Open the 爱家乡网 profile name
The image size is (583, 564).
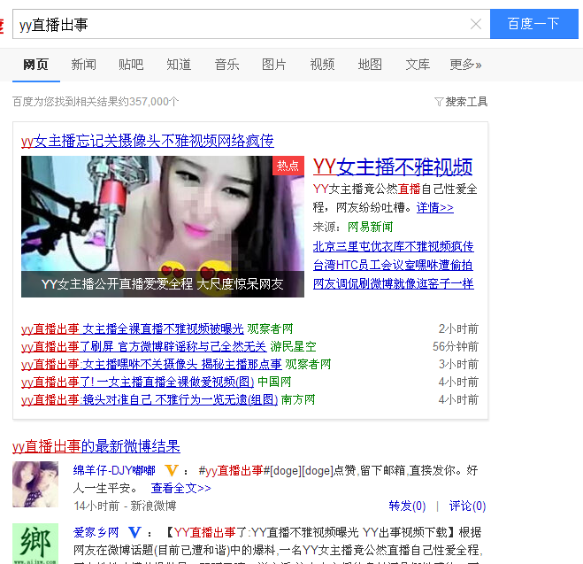point(96,532)
